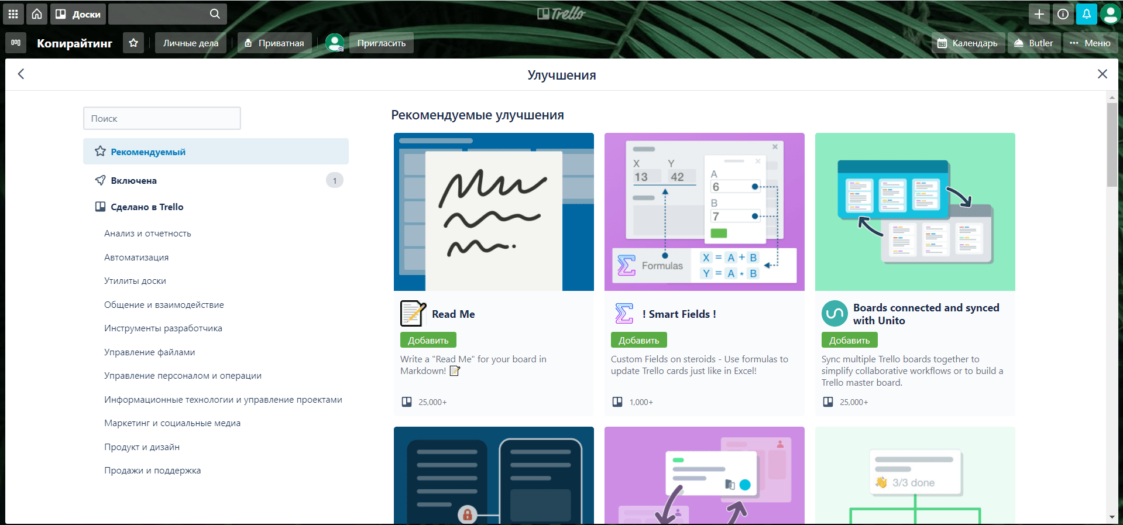Screen dimensions: 1123x525
Task: Select Сделано в Trello category
Action: coord(216,207)
